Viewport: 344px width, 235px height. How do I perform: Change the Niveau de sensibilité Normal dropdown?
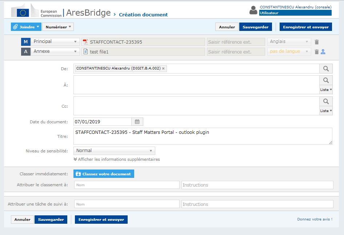pos(114,151)
